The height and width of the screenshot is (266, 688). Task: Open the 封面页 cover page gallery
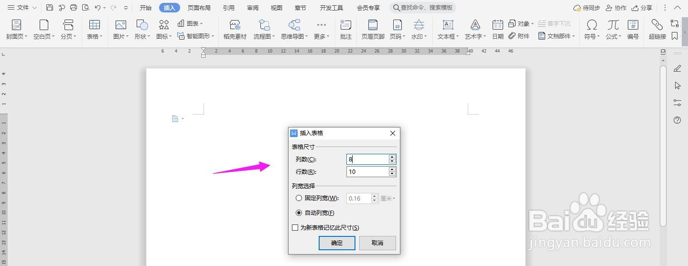click(17, 29)
